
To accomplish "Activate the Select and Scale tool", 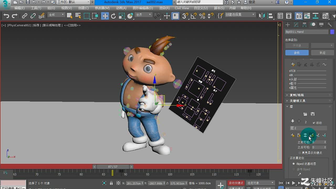I will [x=122, y=16].
